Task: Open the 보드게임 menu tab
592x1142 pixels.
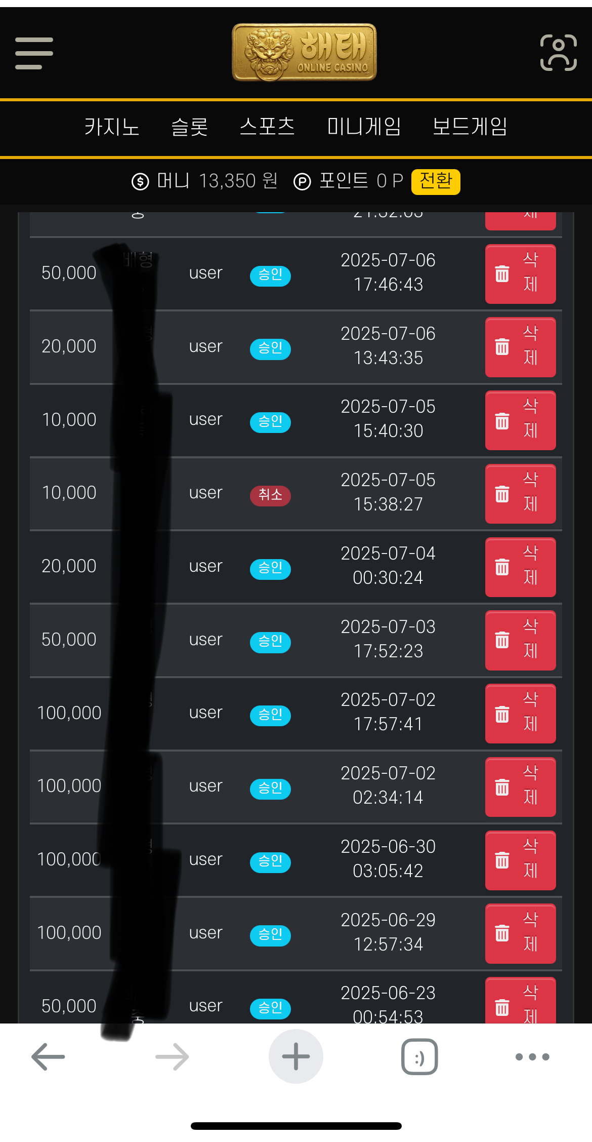Action: point(470,127)
